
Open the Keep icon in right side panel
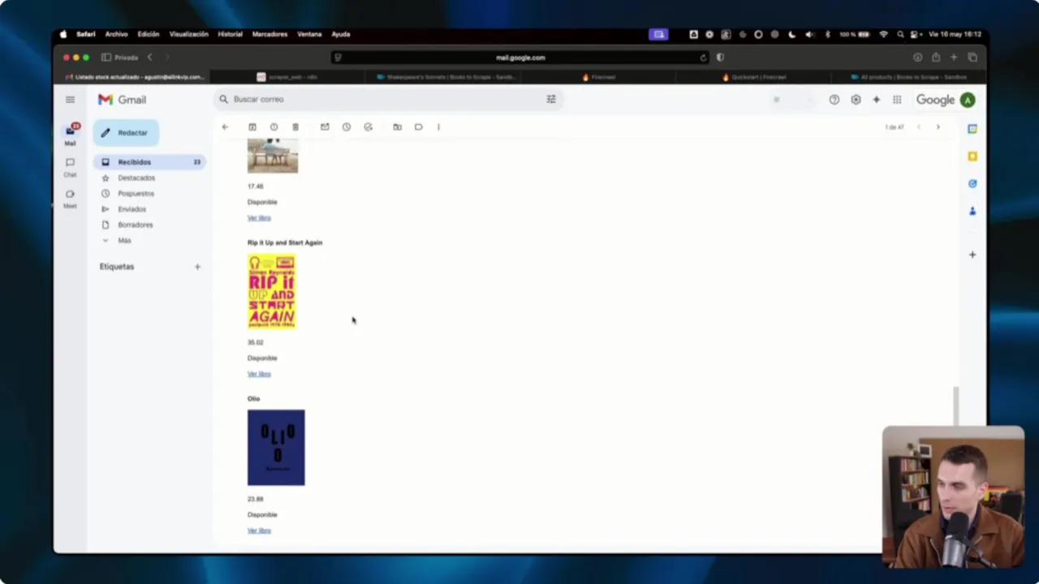(972, 157)
